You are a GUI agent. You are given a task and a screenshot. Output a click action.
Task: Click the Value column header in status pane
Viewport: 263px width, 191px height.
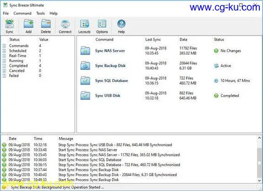click(44, 40)
